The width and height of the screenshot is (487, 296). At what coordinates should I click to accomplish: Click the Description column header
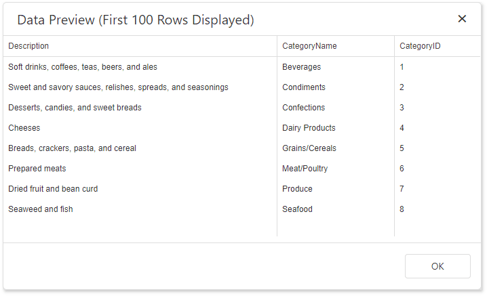click(x=28, y=46)
